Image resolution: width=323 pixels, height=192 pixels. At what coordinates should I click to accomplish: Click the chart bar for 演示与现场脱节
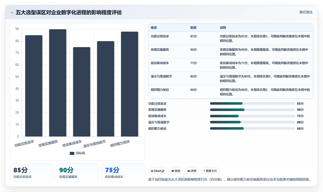105,89
